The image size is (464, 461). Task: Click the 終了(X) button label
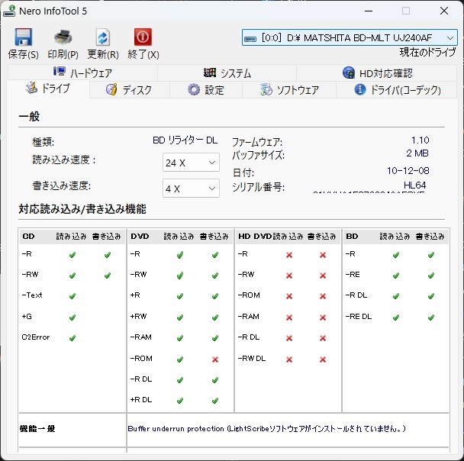click(143, 54)
